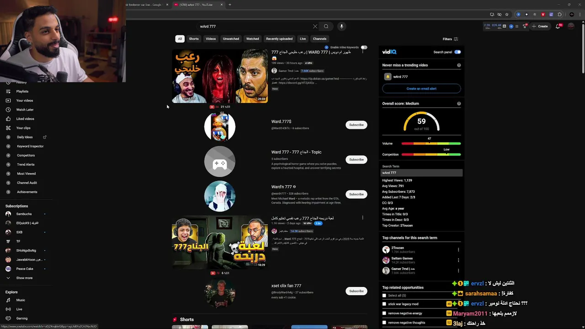This screenshot has height=329, width=585.
Task: Toggle Enable Inline Keywords switch
Action: coord(364,48)
